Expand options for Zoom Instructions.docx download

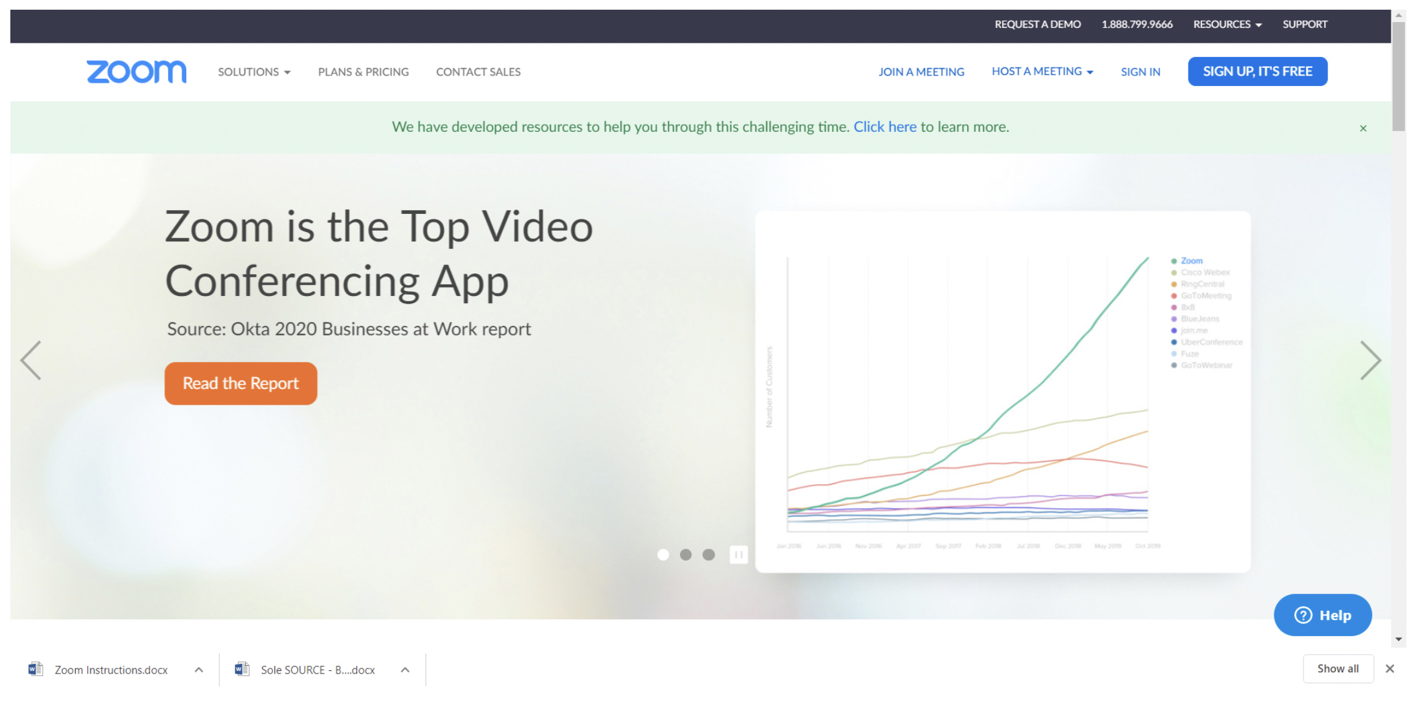click(199, 670)
